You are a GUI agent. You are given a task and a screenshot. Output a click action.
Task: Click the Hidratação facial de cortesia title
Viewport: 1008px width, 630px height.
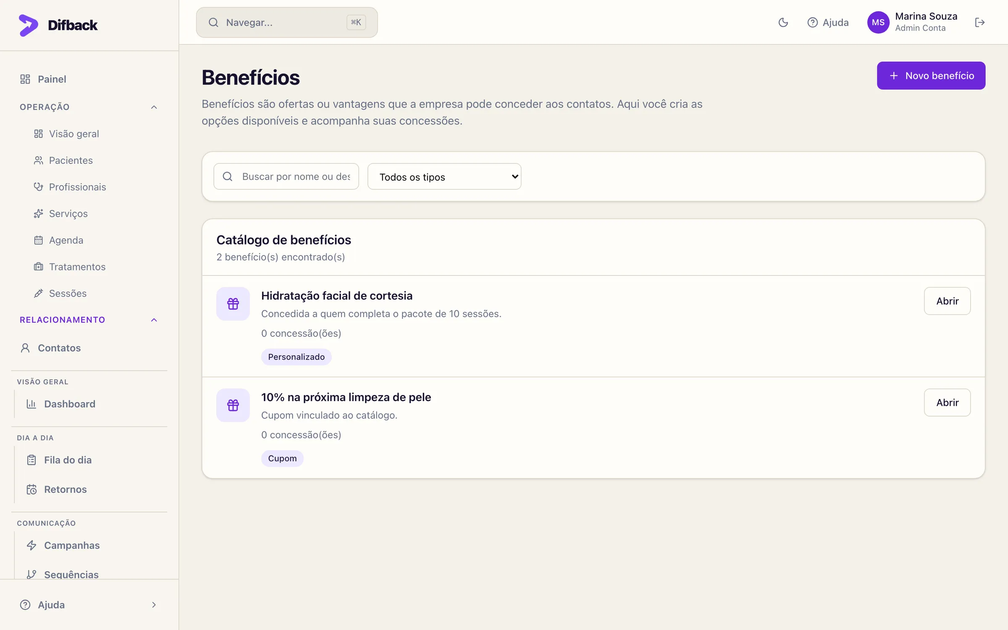(x=337, y=296)
